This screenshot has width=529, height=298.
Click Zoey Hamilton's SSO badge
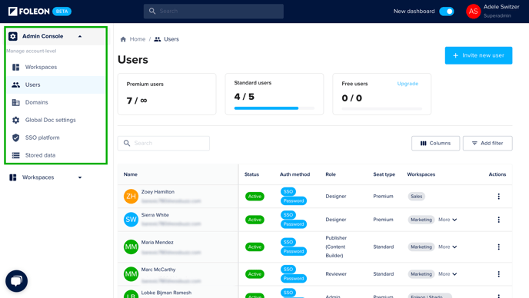click(x=288, y=191)
